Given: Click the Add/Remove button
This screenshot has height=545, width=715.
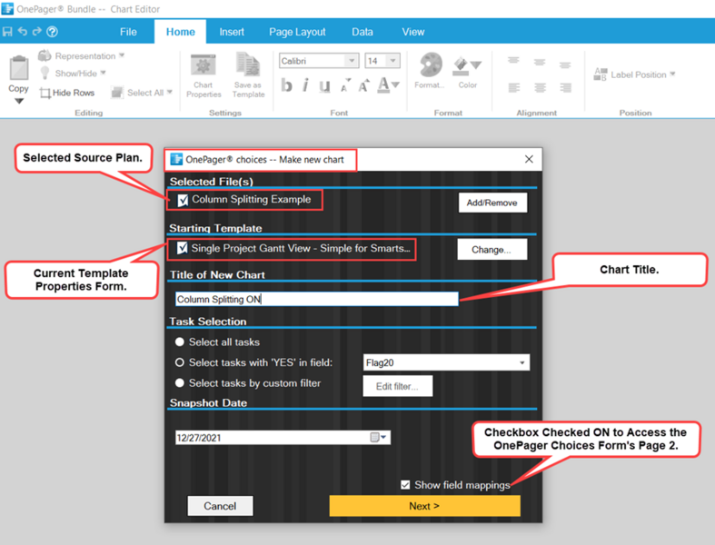Looking at the screenshot, I should pos(492,203).
